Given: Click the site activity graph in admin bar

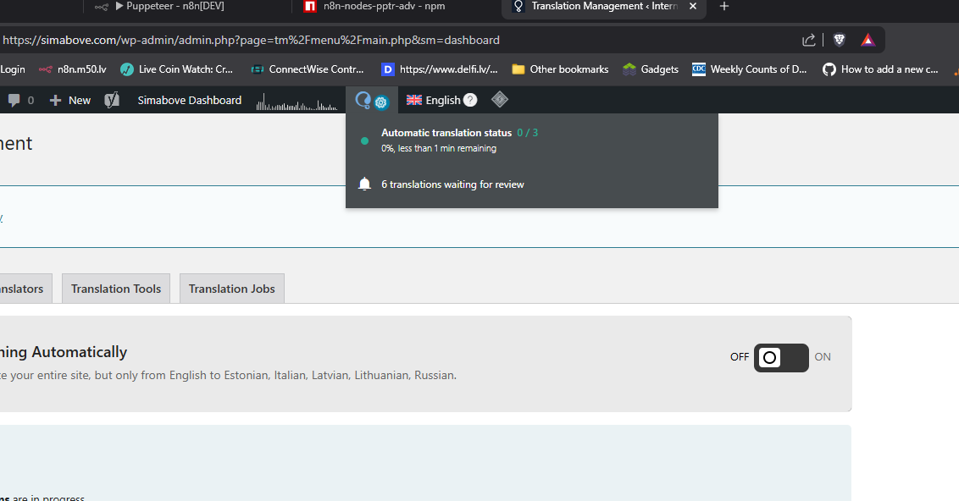Looking at the screenshot, I should (x=297, y=102).
